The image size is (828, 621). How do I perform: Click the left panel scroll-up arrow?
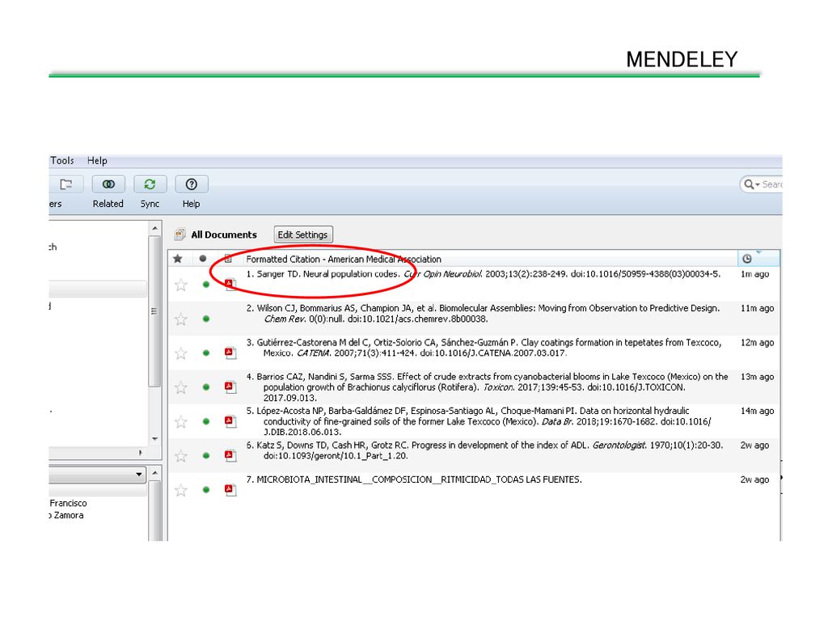pos(154,228)
